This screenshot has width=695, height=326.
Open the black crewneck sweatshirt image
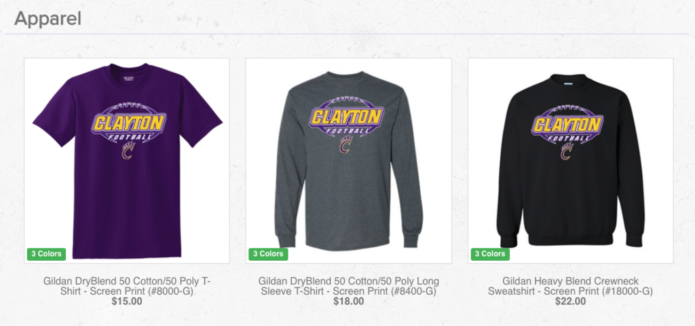click(570, 160)
